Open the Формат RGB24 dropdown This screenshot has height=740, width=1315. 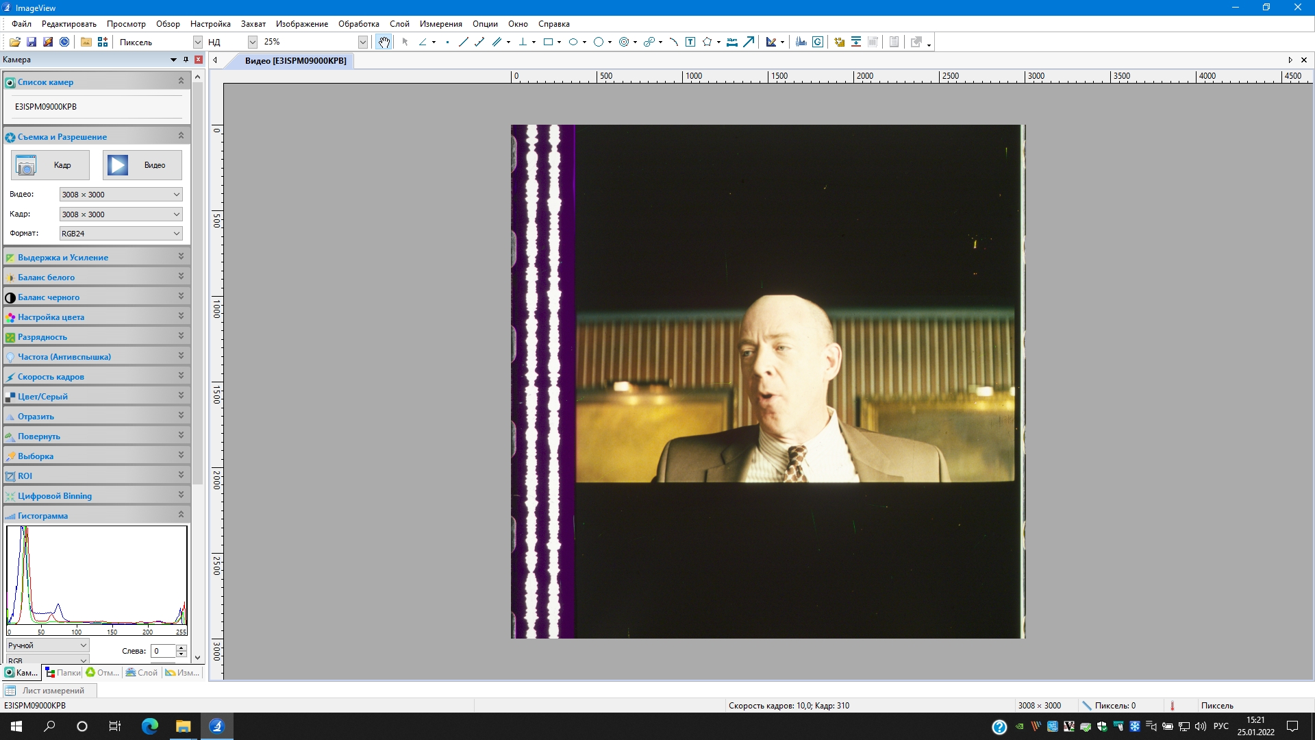tap(176, 234)
